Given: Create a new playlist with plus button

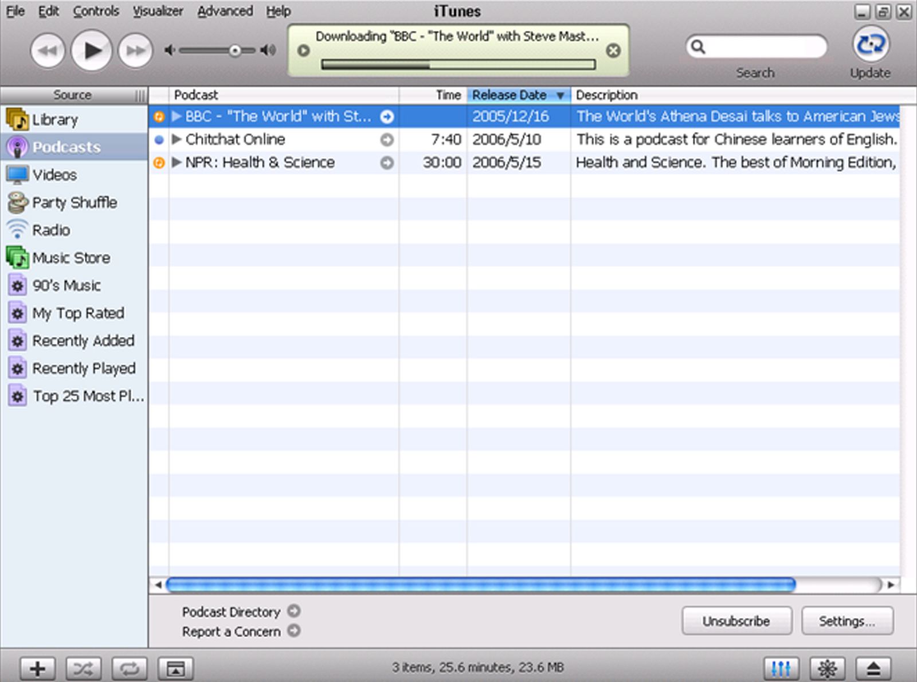Looking at the screenshot, I should (38, 668).
